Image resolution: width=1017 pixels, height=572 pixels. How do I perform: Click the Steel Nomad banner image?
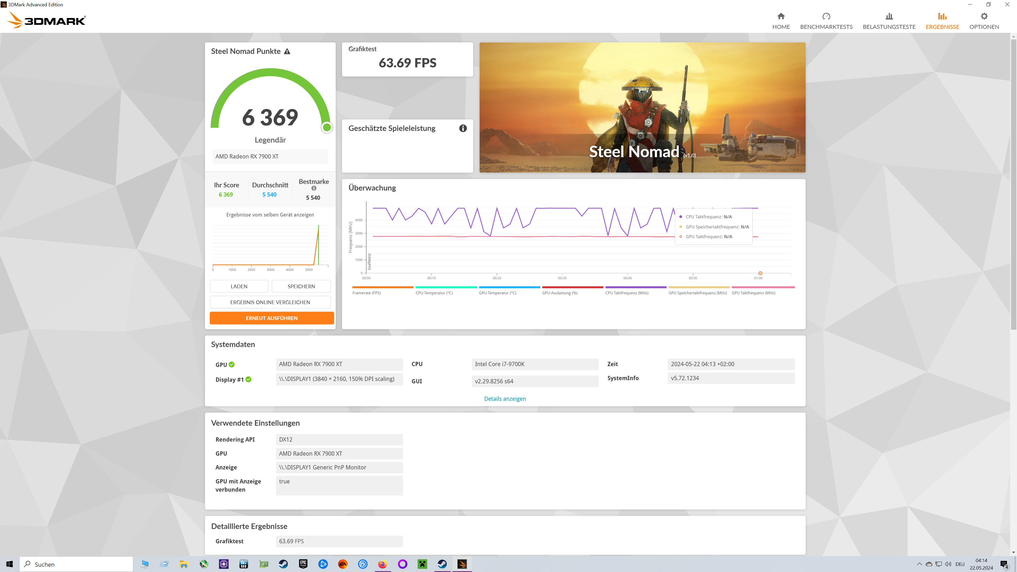click(642, 107)
